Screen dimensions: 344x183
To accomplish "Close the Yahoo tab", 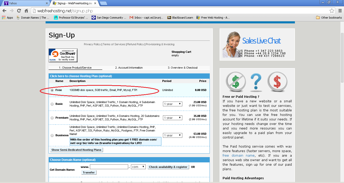I will [x=47, y=3].
